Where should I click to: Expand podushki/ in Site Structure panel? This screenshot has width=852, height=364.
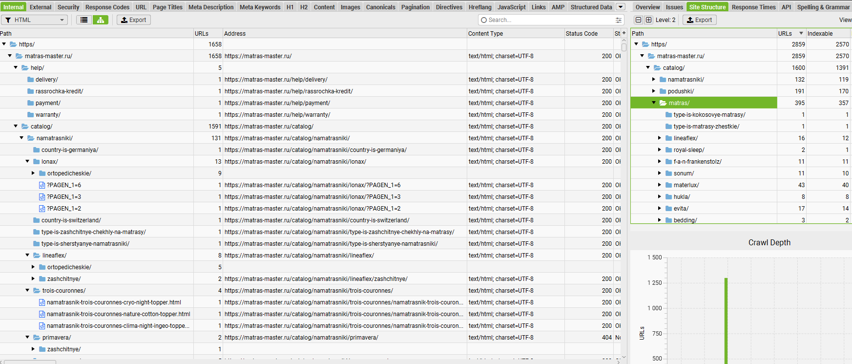tap(654, 91)
